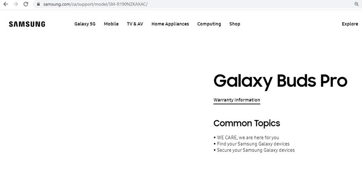Open the Mobile navigation menu

(x=111, y=24)
